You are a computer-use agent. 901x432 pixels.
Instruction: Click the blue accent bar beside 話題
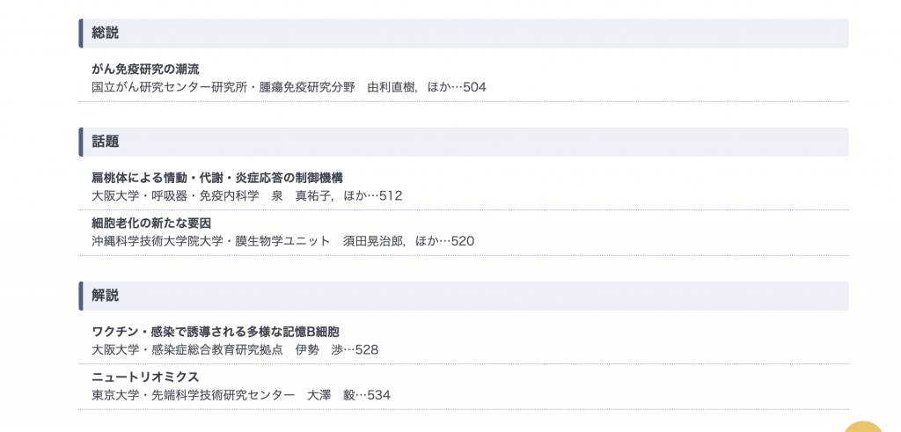click(81, 142)
